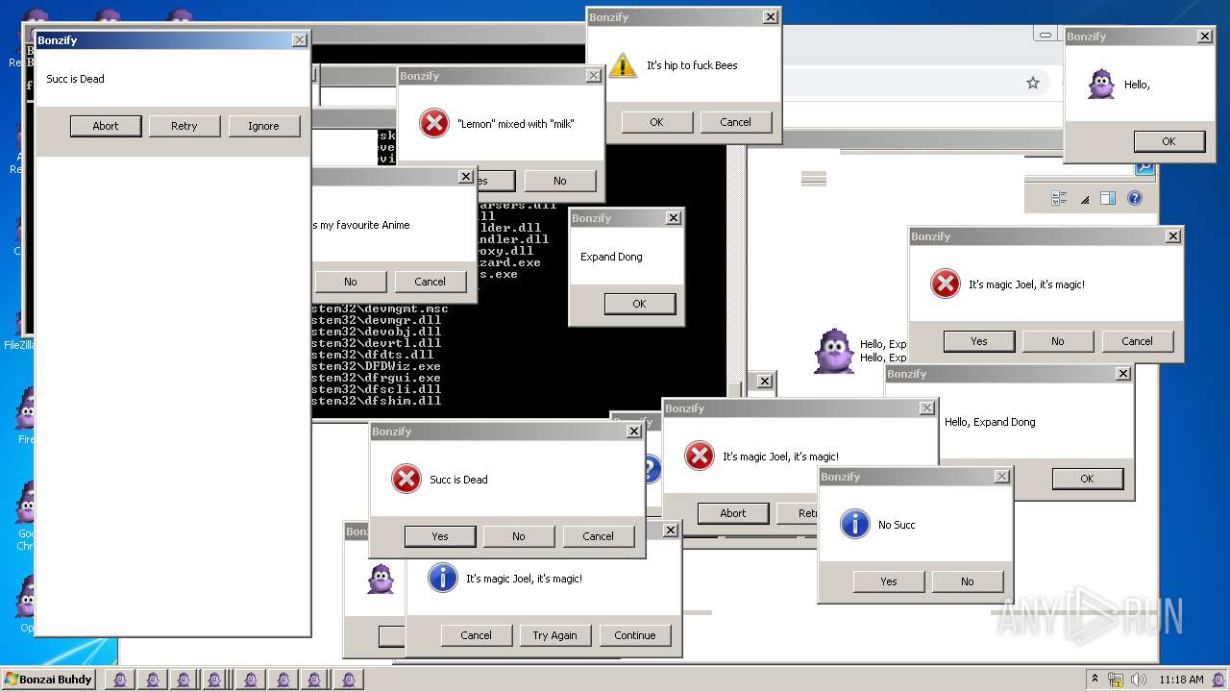Click the error icon in the Yes/No/Cancel "It's magic Joel" dialog
Image resolution: width=1230 pixels, height=692 pixels.
coord(946,284)
